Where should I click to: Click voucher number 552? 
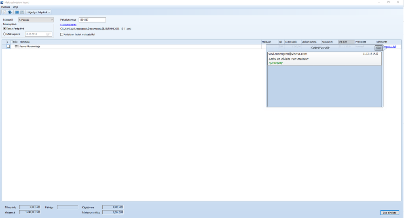click(x=17, y=47)
